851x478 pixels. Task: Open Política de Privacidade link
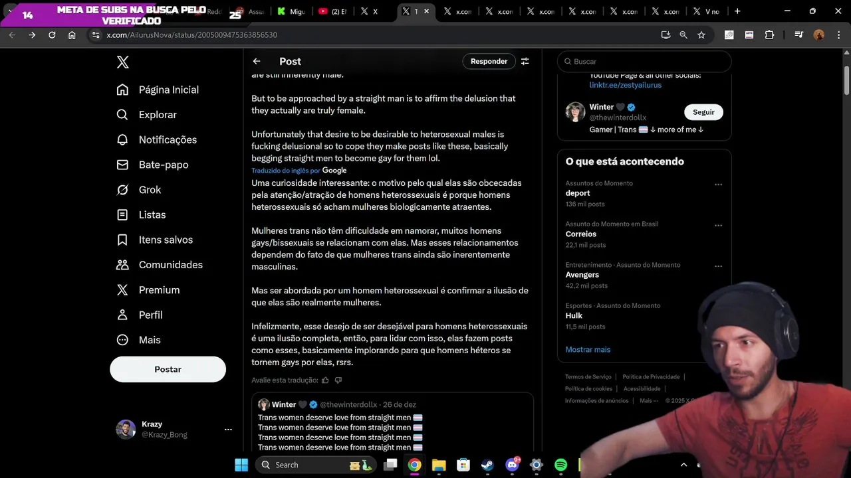click(651, 377)
